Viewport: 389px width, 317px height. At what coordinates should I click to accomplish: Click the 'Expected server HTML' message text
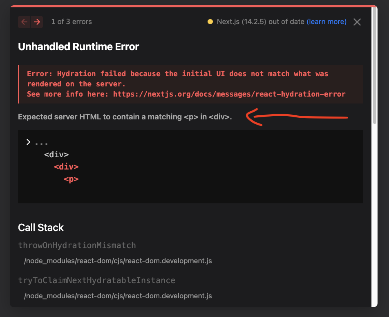125,117
